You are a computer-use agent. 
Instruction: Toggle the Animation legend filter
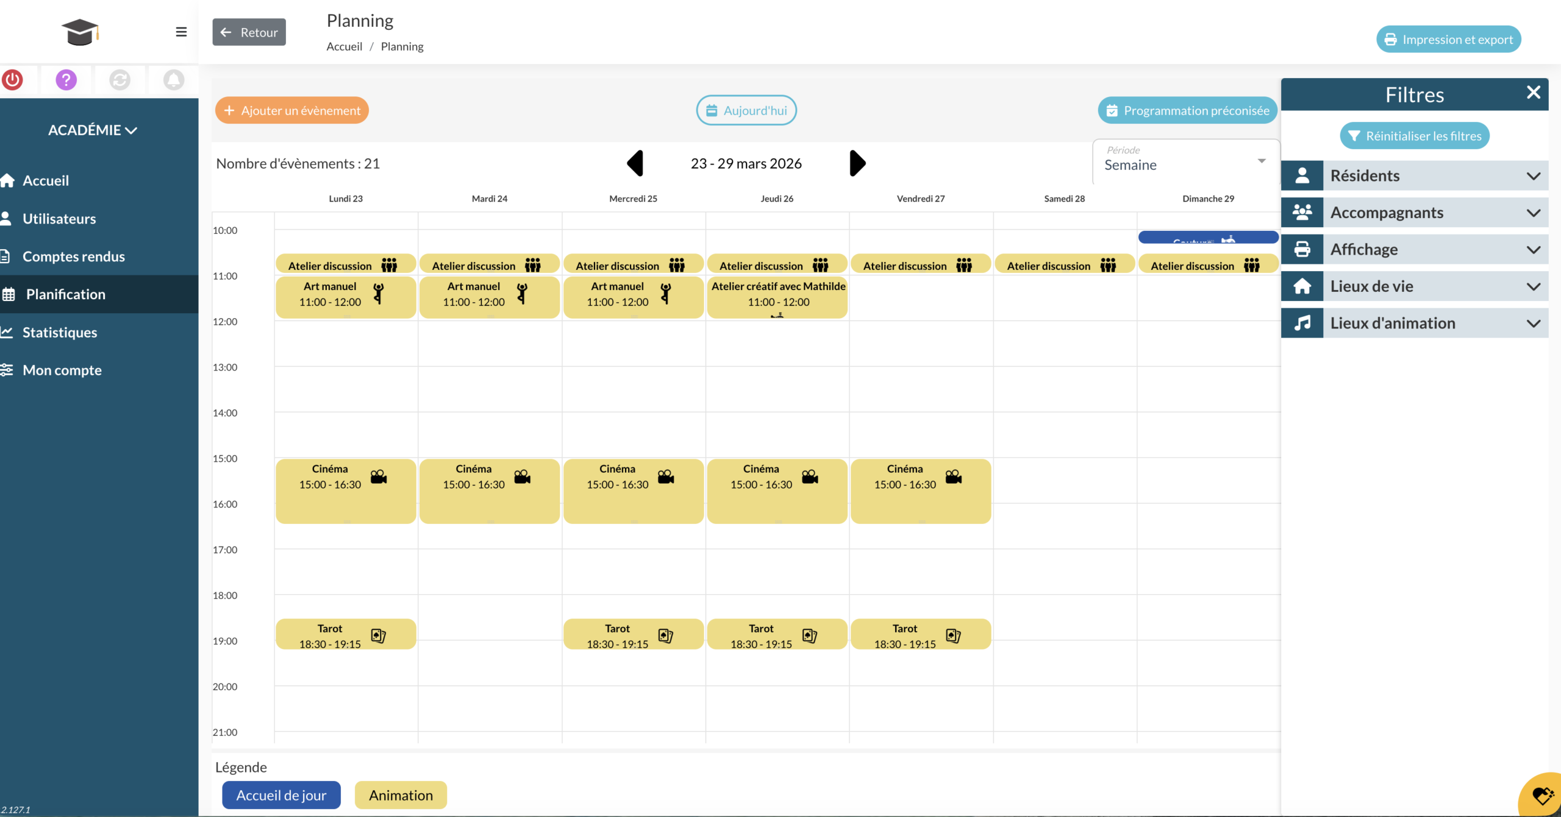pos(400,794)
